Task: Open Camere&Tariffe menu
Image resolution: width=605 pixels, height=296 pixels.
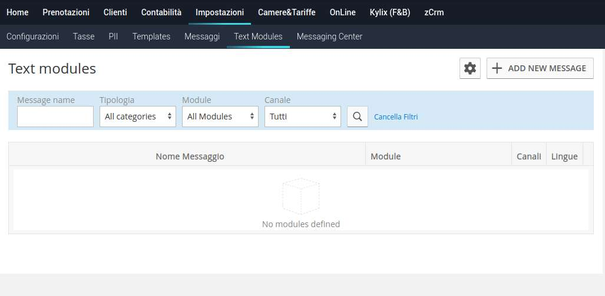Action: [x=286, y=12]
